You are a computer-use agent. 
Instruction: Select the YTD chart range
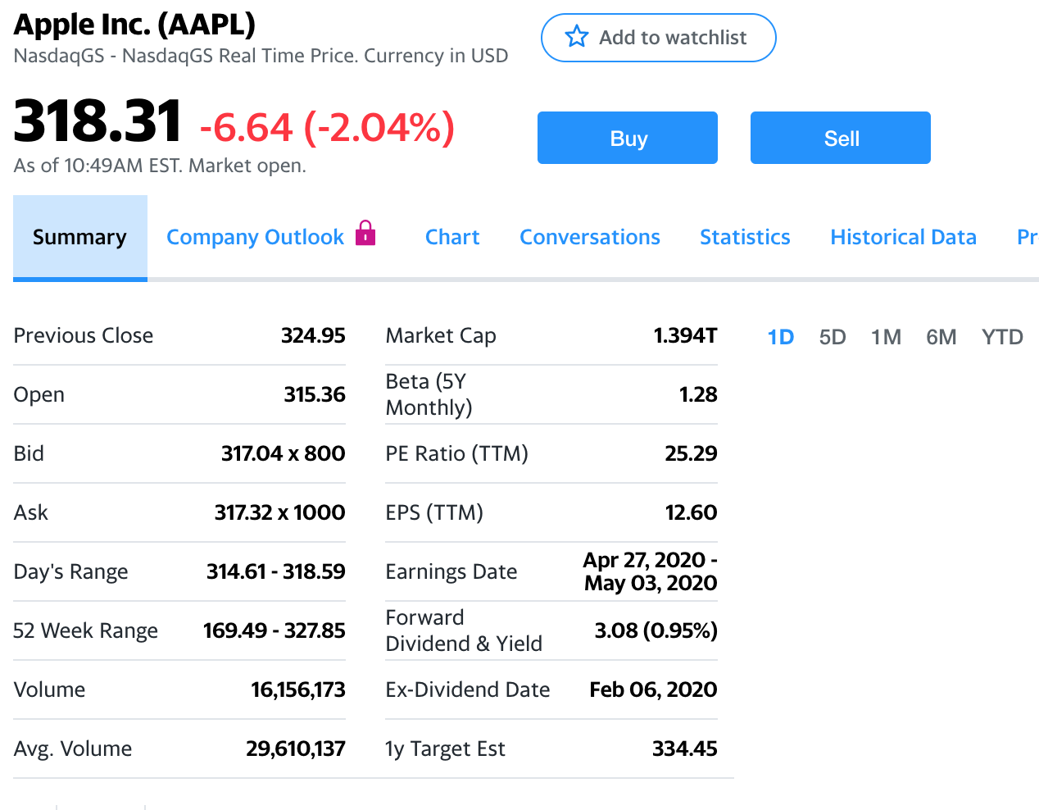pyautogui.click(x=1002, y=337)
